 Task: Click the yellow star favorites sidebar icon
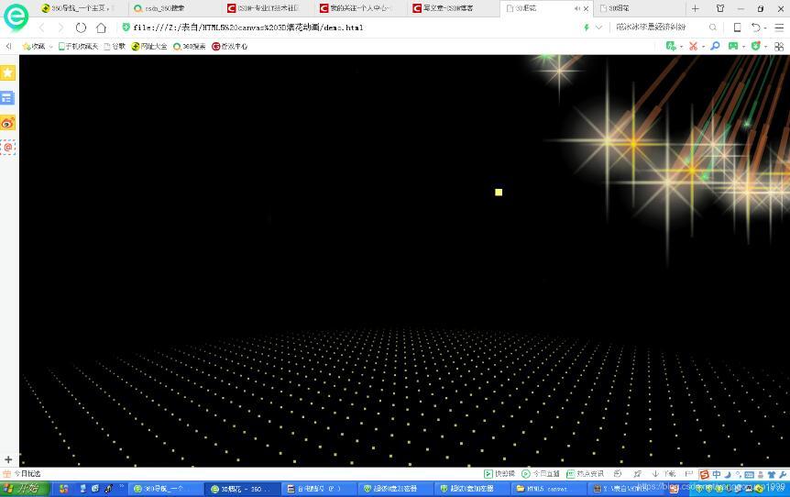pyautogui.click(x=8, y=72)
